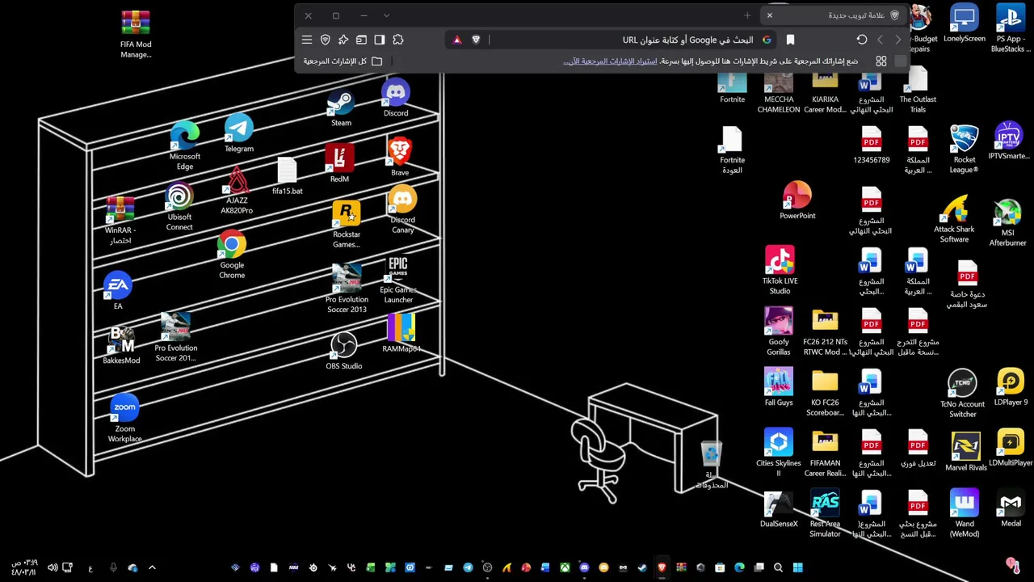
Task: Select the Rest Area Simulator icon
Action: coord(825,513)
